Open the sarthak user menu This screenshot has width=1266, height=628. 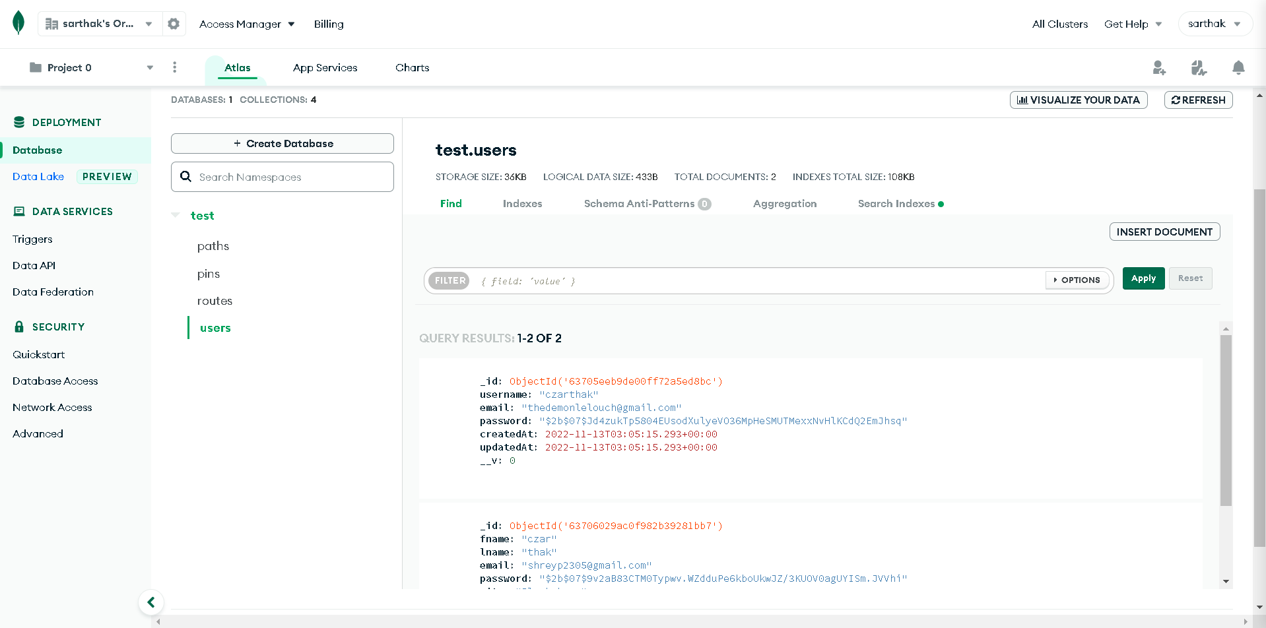click(1215, 24)
